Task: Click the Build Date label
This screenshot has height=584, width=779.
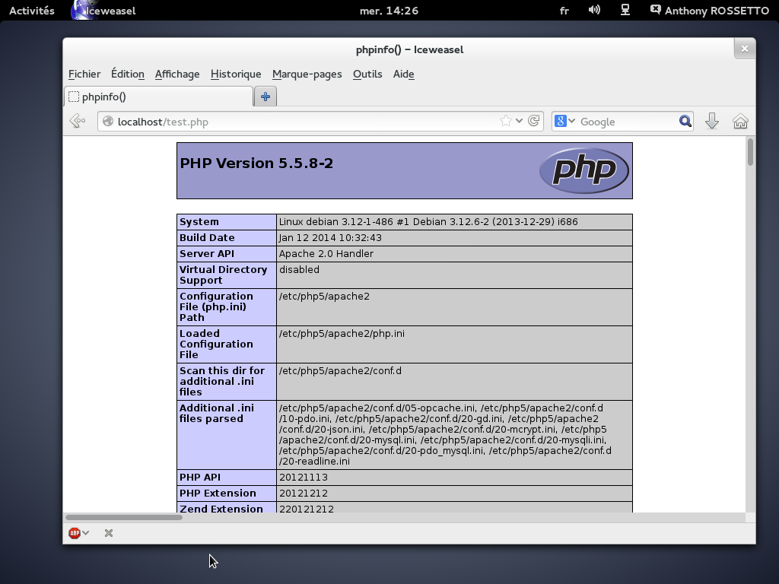Action: (207, 237)
